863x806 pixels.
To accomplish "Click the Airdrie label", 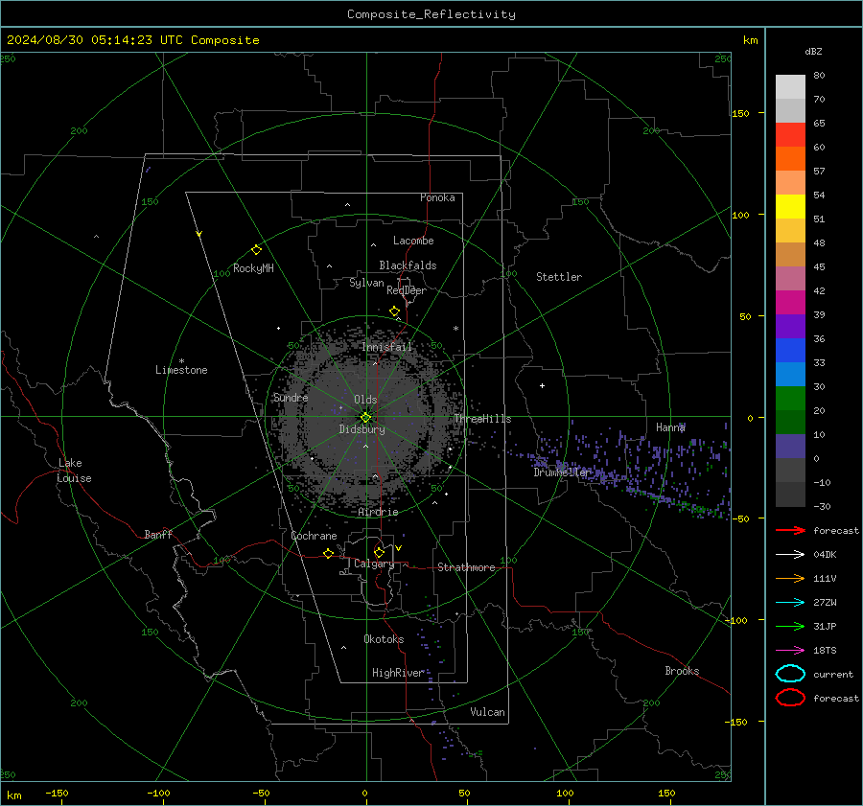I will pyautogui.click(x=378, y=512).
